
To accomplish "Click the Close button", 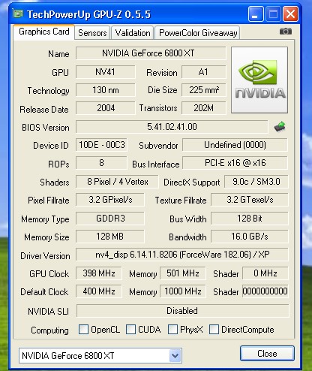I will (x=267, y=354).
